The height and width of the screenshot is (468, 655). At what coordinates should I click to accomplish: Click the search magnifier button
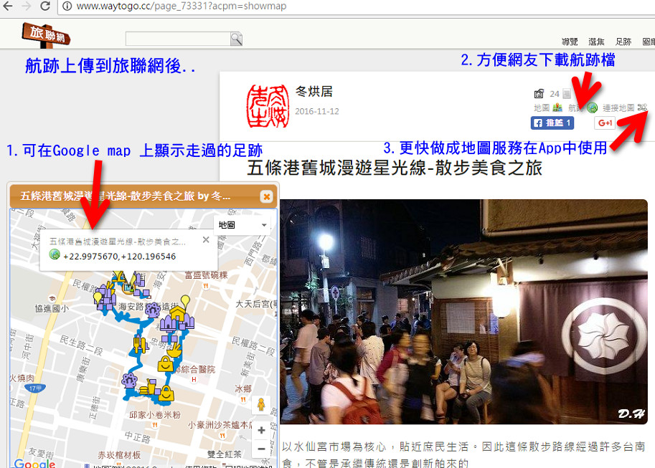click(x=236, y=39)
